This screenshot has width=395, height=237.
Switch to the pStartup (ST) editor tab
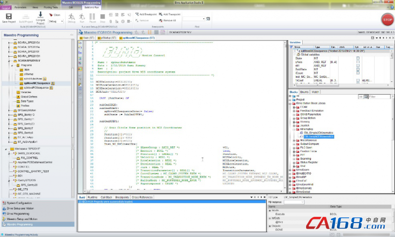point(107,38)
